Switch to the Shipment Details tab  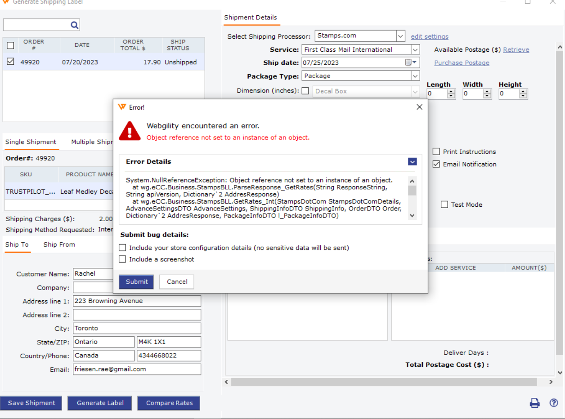(251, 18)
